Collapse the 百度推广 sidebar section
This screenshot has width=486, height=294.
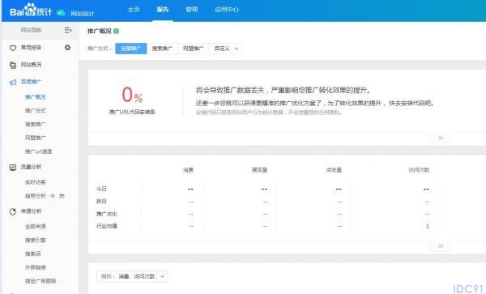[31, 82]
